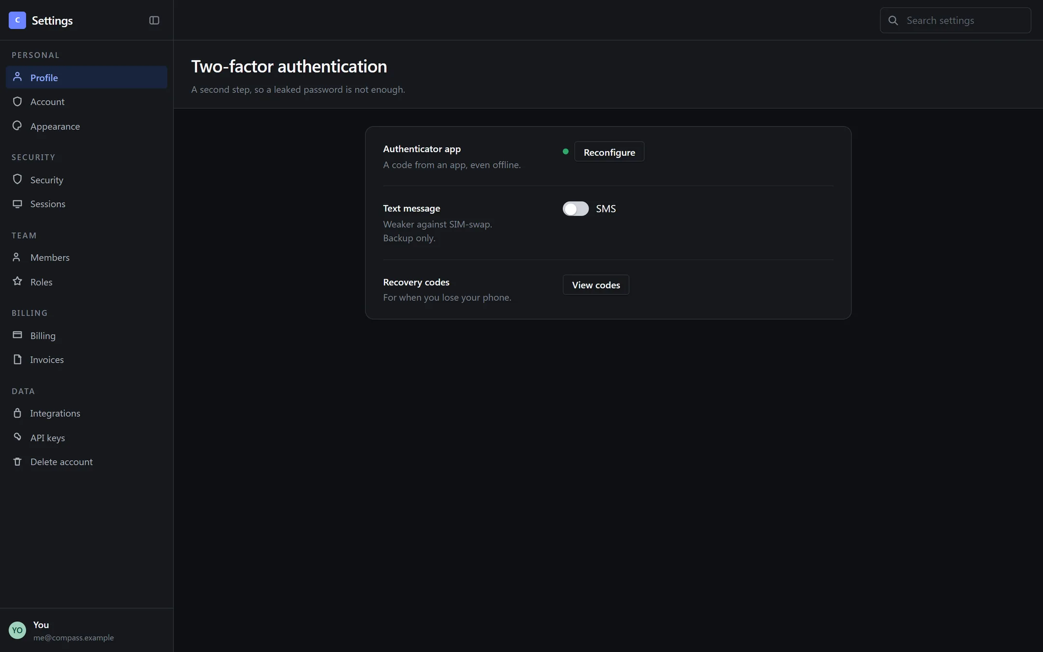Go to Account in the sidebar
This screenshot has width=1043, height=652.
(x=86, y=101)
